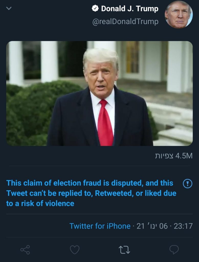Click the share icon below the tweet

[x=25, y=249]
